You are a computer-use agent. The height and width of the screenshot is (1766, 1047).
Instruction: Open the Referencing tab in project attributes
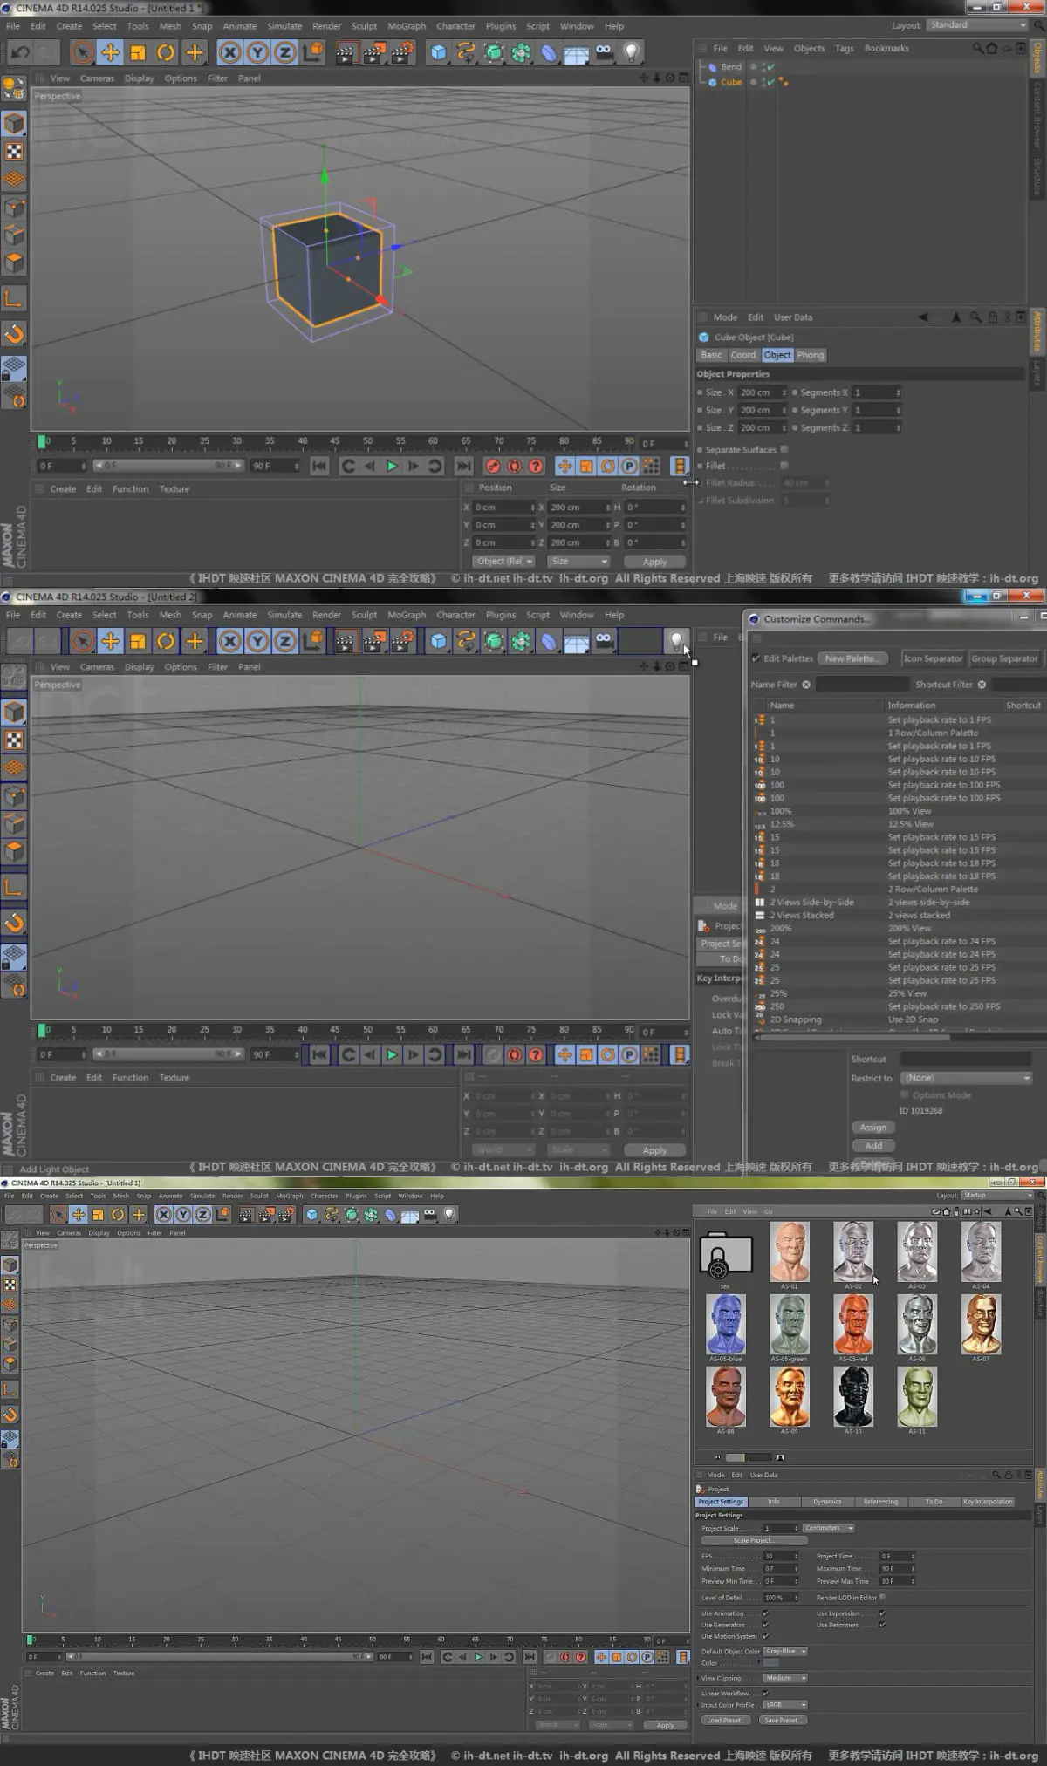click(880, 1502)
